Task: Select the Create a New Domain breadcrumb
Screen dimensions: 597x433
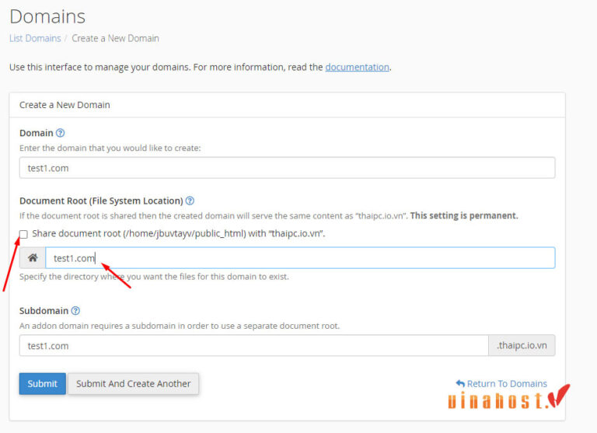Action: 116,38
